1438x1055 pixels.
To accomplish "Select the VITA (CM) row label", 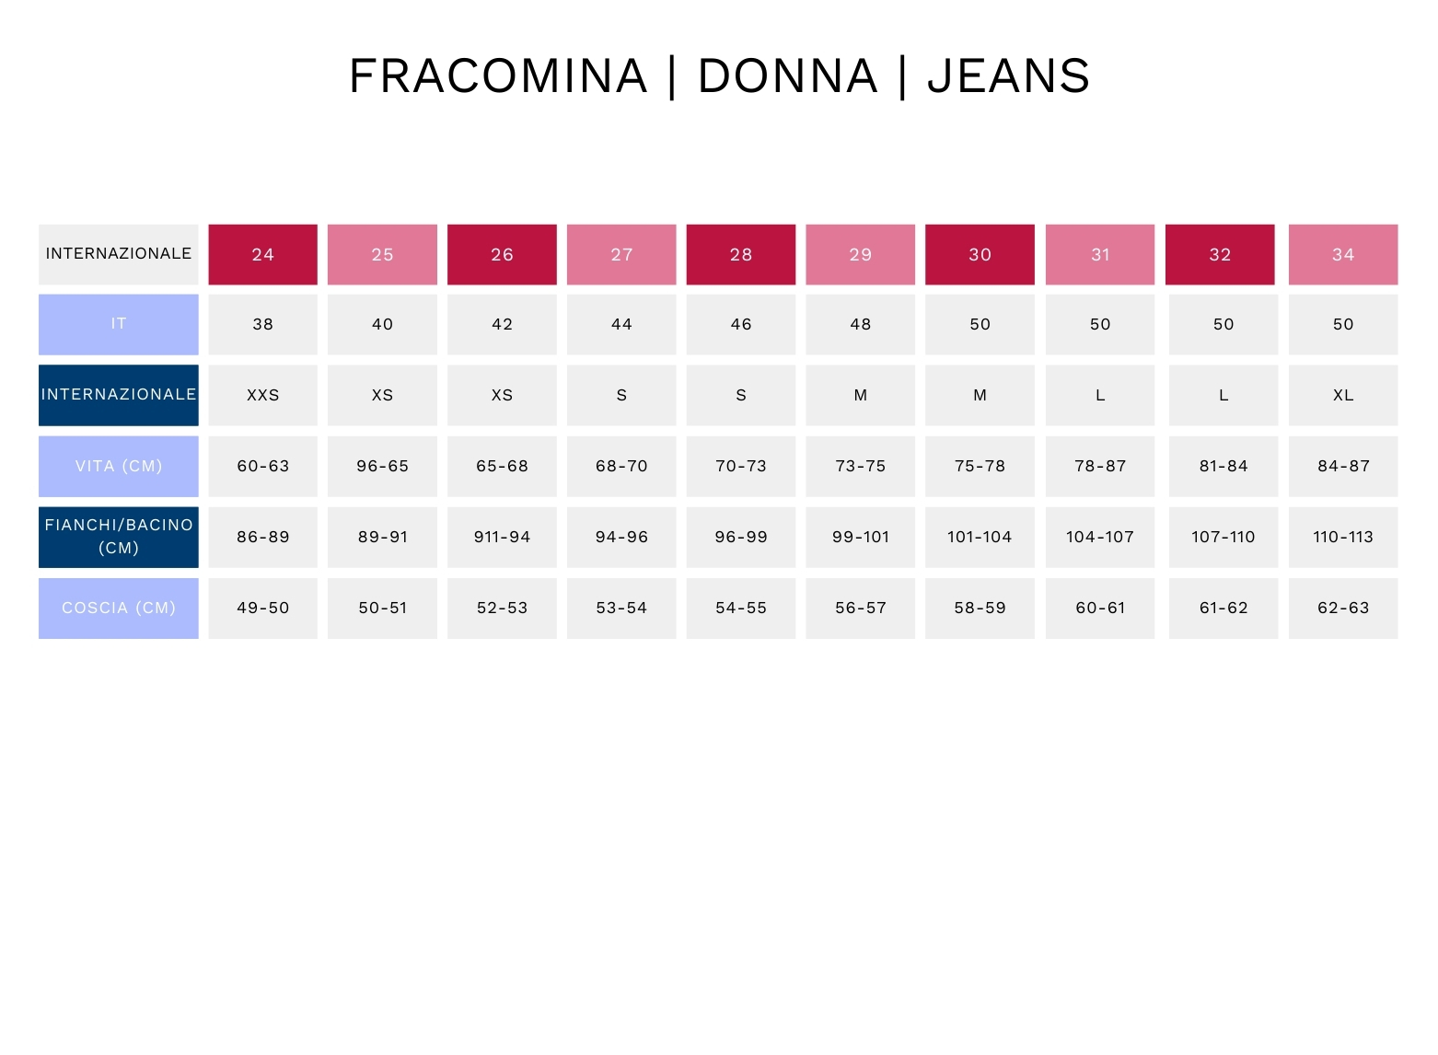I will click(x=119, y=466).
